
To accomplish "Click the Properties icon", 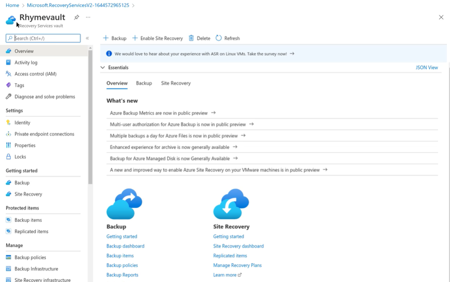I will (x=9, y=145).
